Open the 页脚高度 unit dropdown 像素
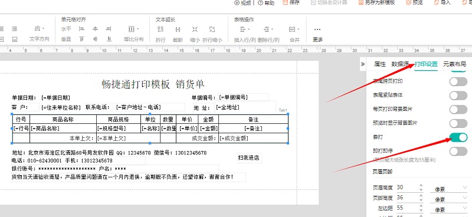Viewport: 472px width, 217px height. point(448,199)
